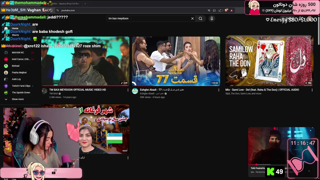Viewport: 320px width, 180px height.
Task: Open the 'Eshghe Abadi - 77' video title
Action: click(162, 90)
